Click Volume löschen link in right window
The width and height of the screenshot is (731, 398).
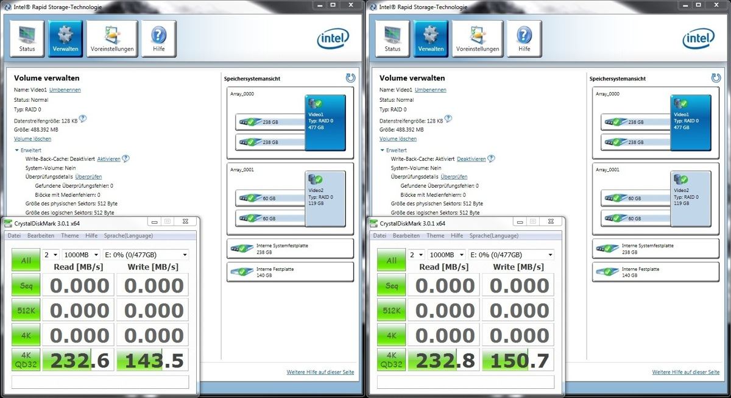(398, 139)
